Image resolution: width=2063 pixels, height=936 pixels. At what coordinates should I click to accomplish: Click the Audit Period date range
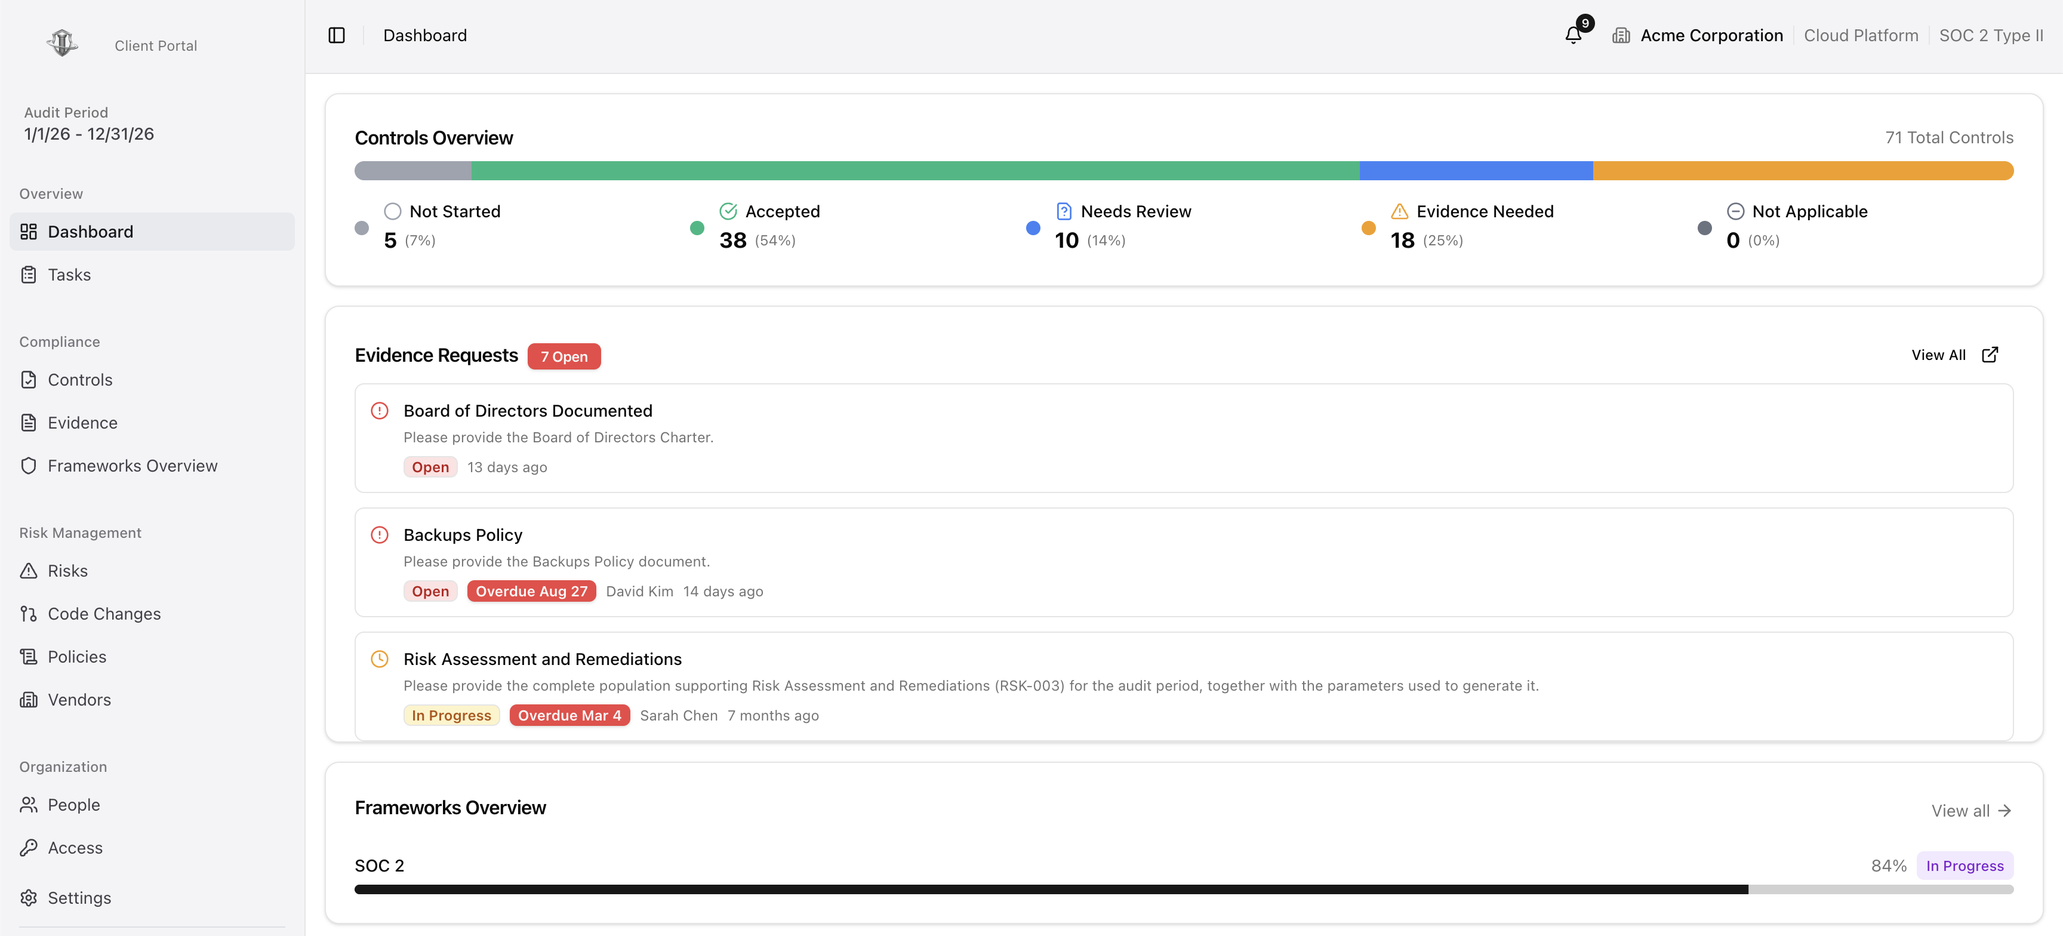[89, 134]
